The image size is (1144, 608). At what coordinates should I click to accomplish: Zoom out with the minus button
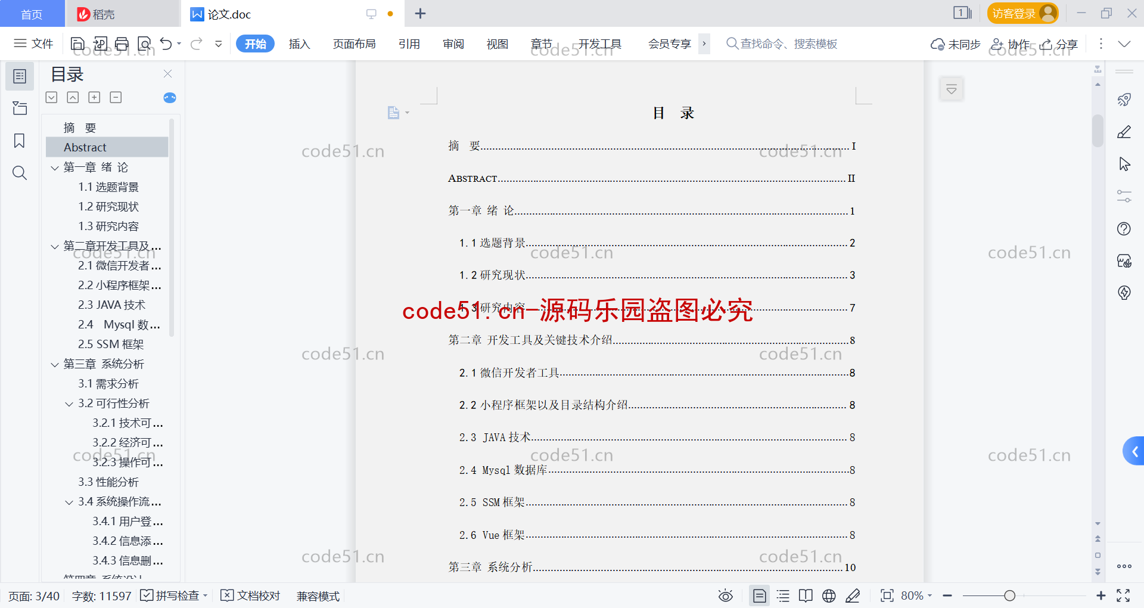tap(947, 595)
